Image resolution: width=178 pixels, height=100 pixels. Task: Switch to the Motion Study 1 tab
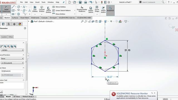pos(28,96)
